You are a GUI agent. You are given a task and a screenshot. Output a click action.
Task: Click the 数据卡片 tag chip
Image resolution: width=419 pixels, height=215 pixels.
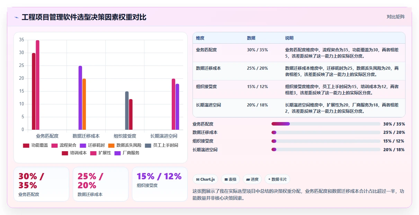[x=277, y=179]
